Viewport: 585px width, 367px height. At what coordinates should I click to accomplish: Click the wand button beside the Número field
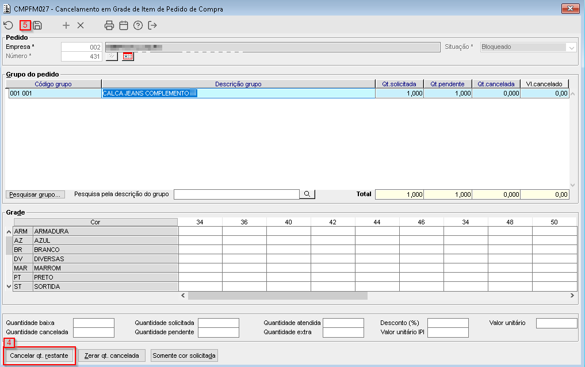112,56
